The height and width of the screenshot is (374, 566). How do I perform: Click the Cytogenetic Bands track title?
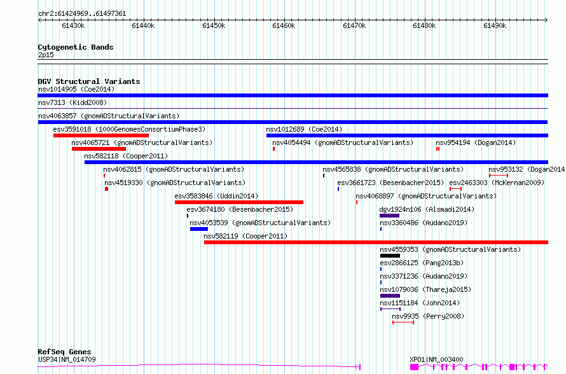point(76,47)
